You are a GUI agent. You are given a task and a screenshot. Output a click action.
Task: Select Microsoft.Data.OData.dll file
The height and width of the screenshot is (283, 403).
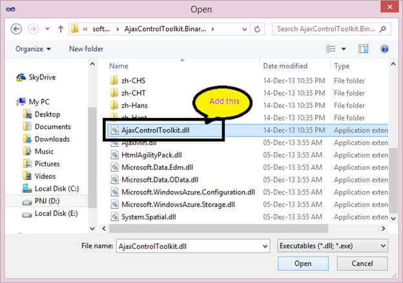tap(160, 180)
